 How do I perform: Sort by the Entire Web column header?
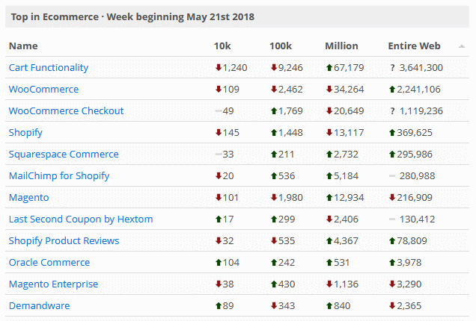[414, 46]
